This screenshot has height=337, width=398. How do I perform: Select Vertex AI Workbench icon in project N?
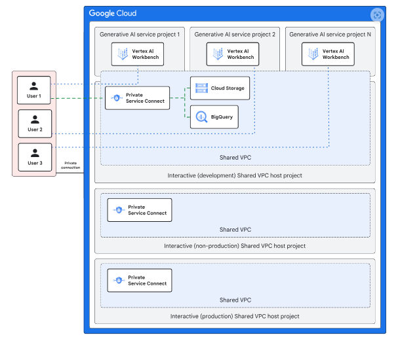click(x=312, y=55)
